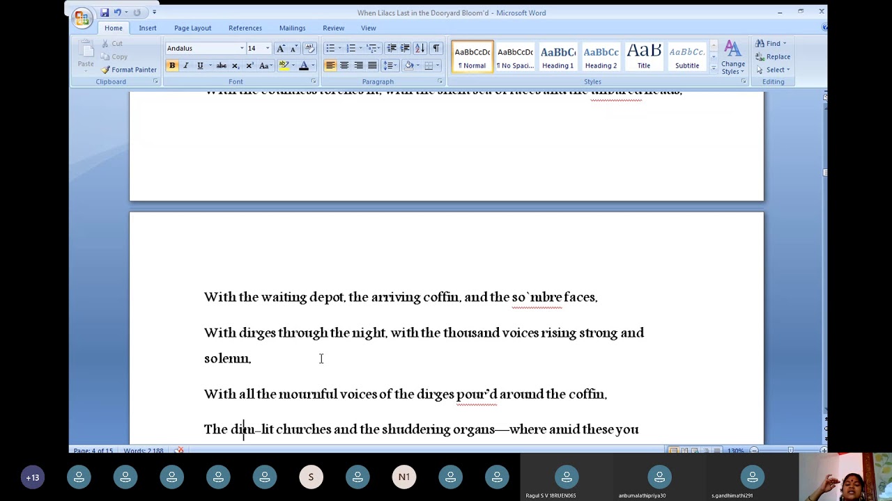Open Change Styles menu
892x501 pixels.
tap(732, 58)
